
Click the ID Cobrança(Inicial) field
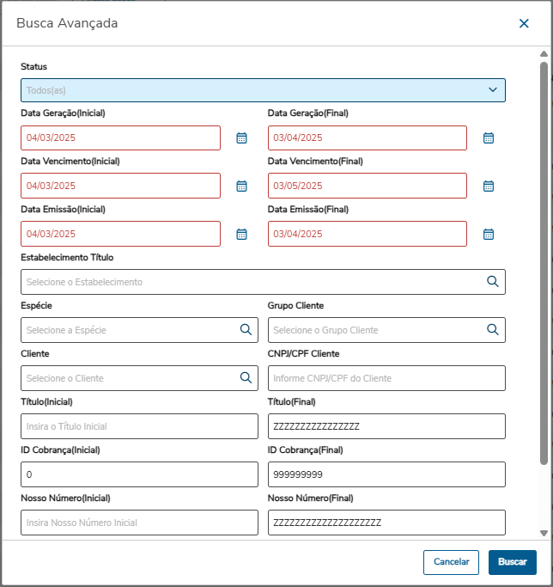138,474
